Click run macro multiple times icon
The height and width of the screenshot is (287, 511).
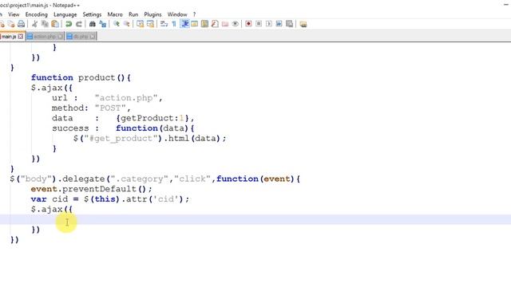coord(279,24)
